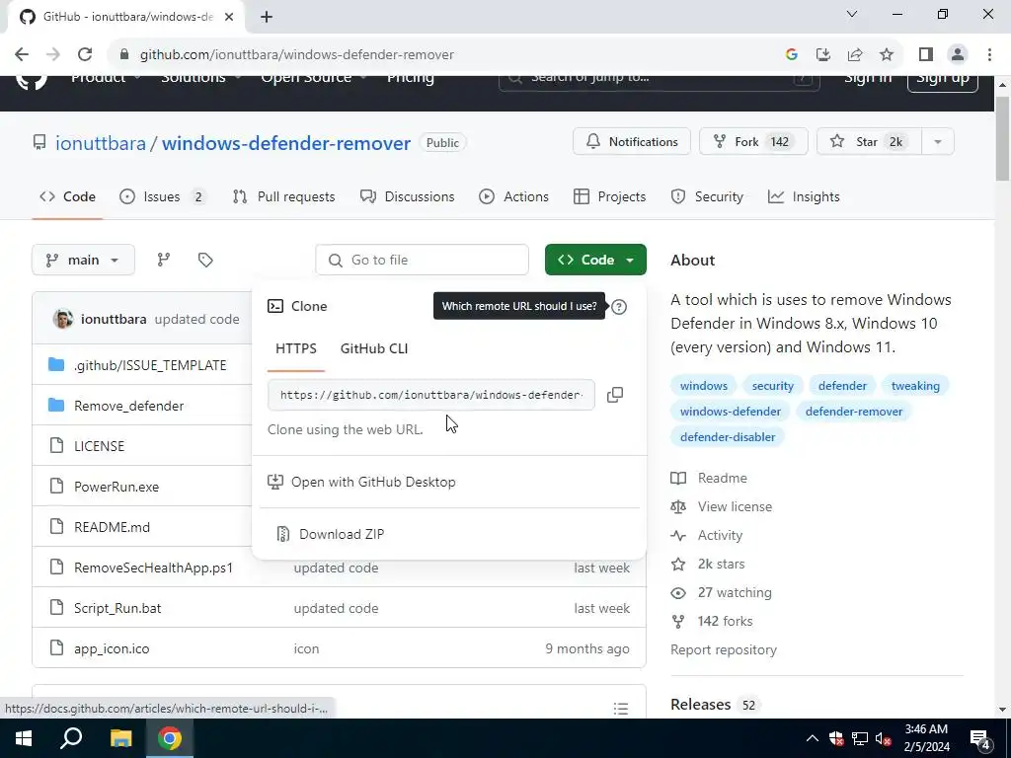
Task: Fork the repository
Action: 753,142
